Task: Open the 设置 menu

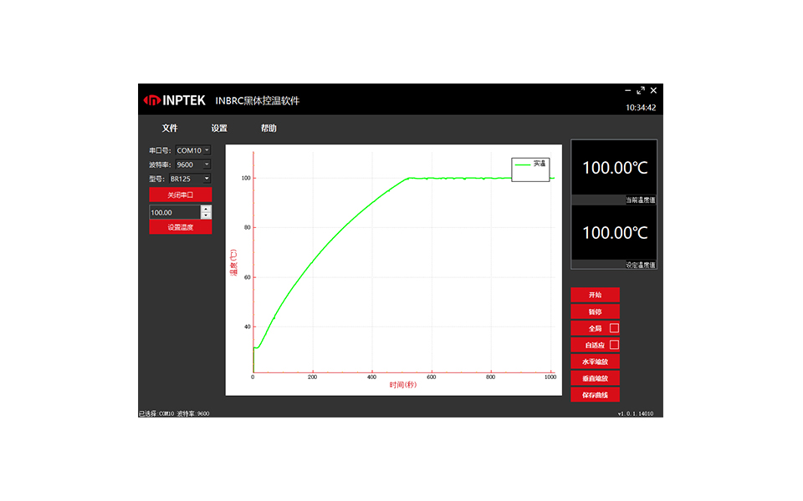Action: (219, 129)
